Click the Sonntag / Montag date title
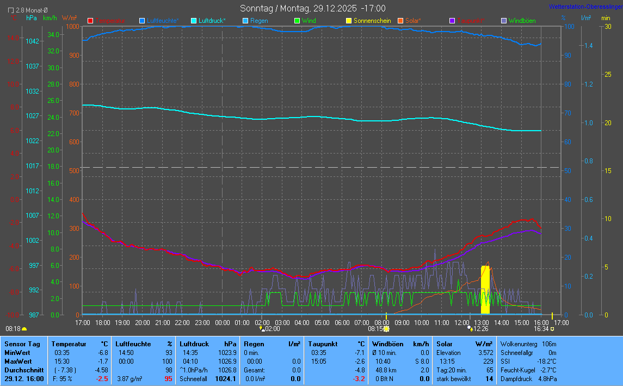Viewport: 623px width, 386px height. [x=313, y=8]
